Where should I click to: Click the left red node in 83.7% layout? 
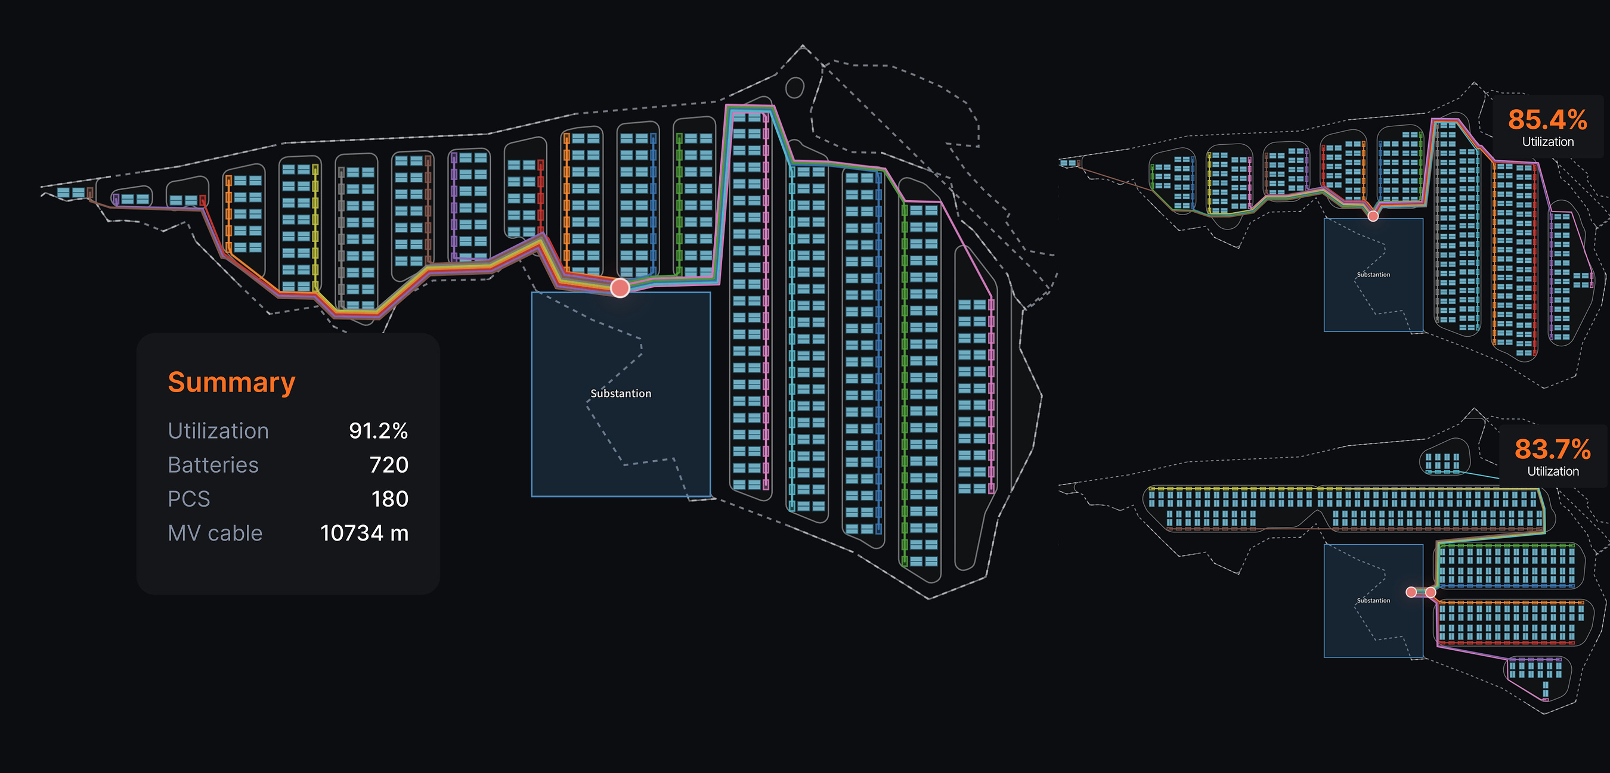(x=1411, y=592)
